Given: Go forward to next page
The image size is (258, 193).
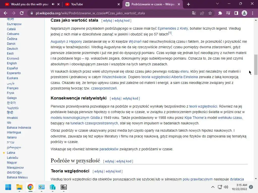Looking at the screenshot, I should coord(14,13).
